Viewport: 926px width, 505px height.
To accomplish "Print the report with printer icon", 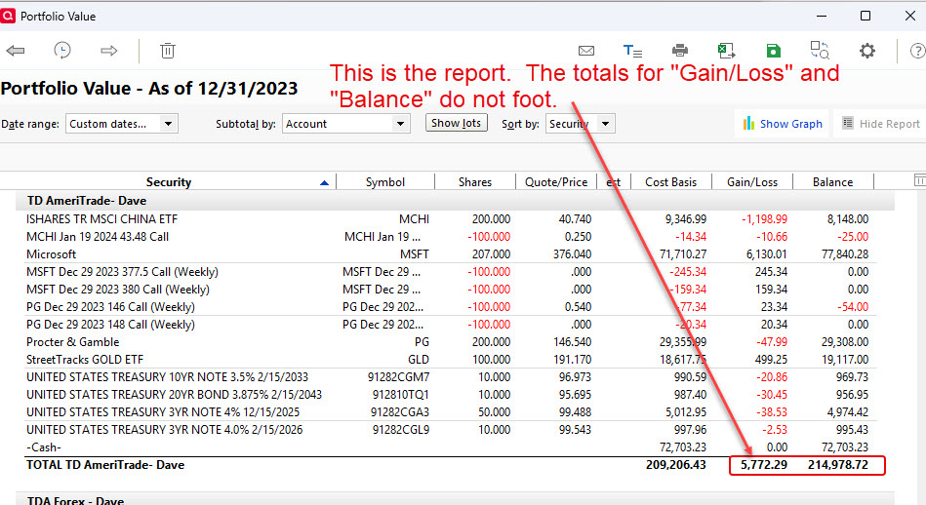I will pos(680,51).
